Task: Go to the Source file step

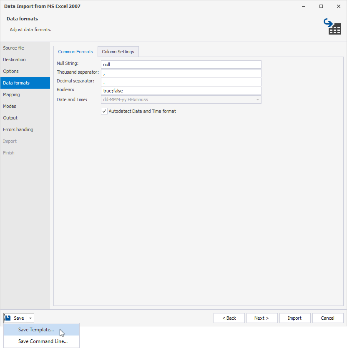Action: point(25,48)
